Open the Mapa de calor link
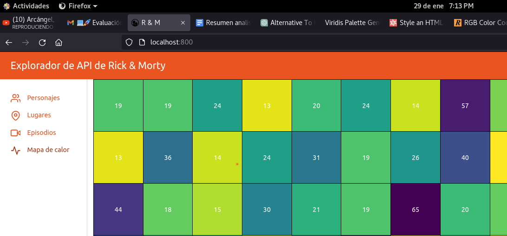This screenshot has width=507, height=236. pos(48,150)
